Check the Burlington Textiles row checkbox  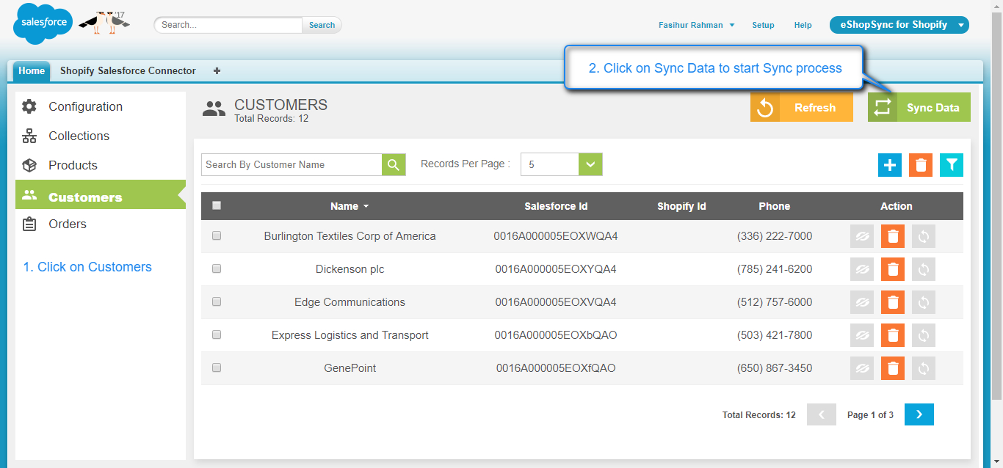point(217,235)
